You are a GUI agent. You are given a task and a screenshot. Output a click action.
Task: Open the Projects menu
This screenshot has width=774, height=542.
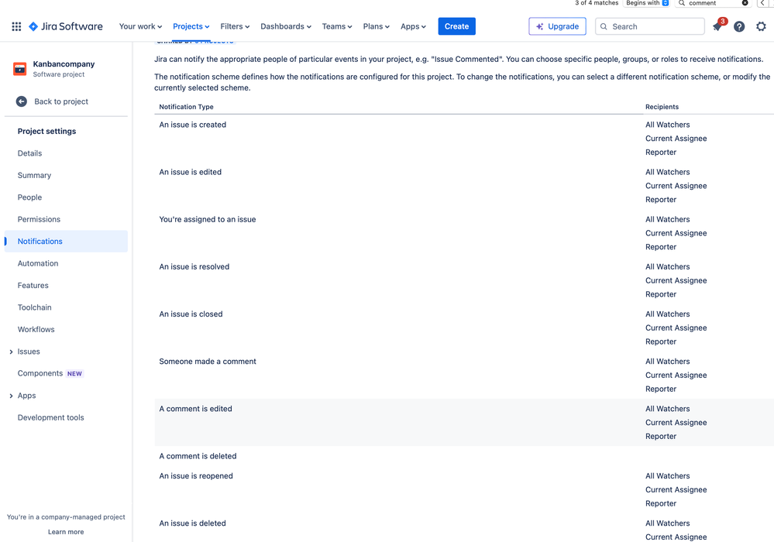pos(191,26)
